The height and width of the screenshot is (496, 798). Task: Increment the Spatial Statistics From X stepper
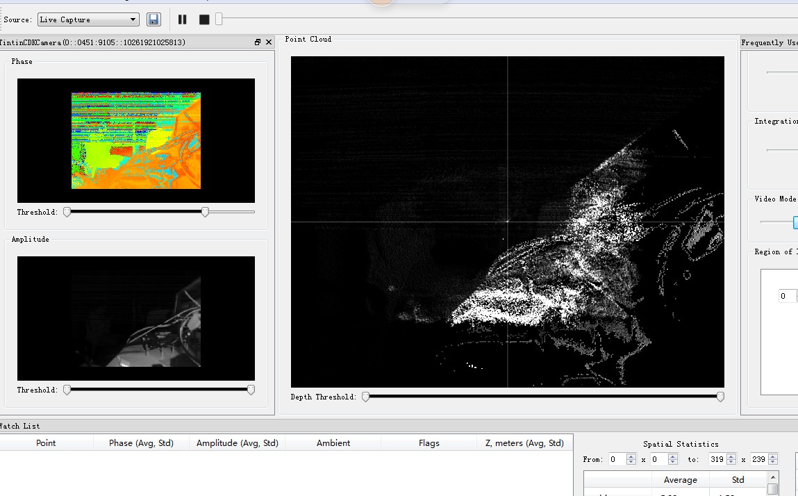pyautogui.click(x=631, y=456)
